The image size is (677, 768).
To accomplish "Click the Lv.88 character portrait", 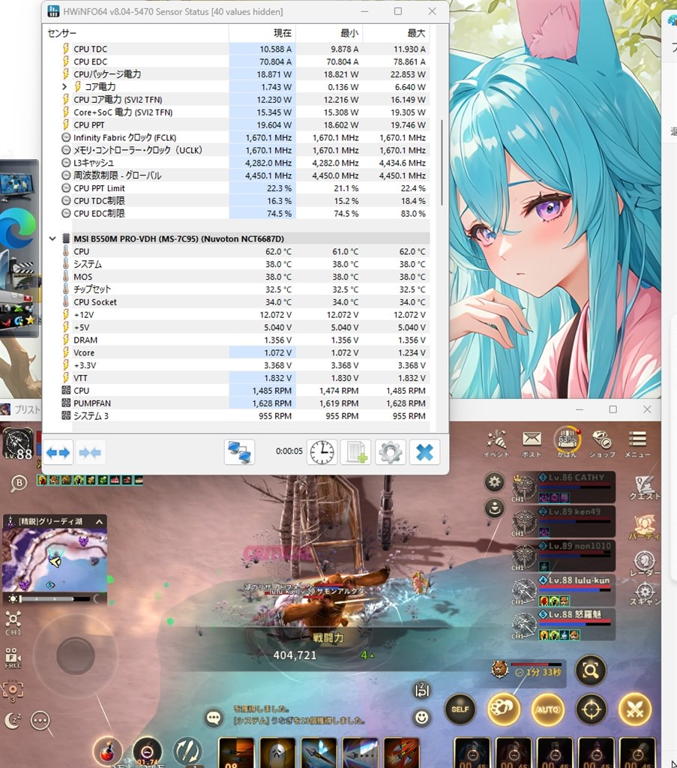I will (x=18, y=443).
